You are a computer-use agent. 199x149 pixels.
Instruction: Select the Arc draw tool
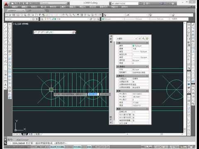pyautogui.click(x=5, y=41)
